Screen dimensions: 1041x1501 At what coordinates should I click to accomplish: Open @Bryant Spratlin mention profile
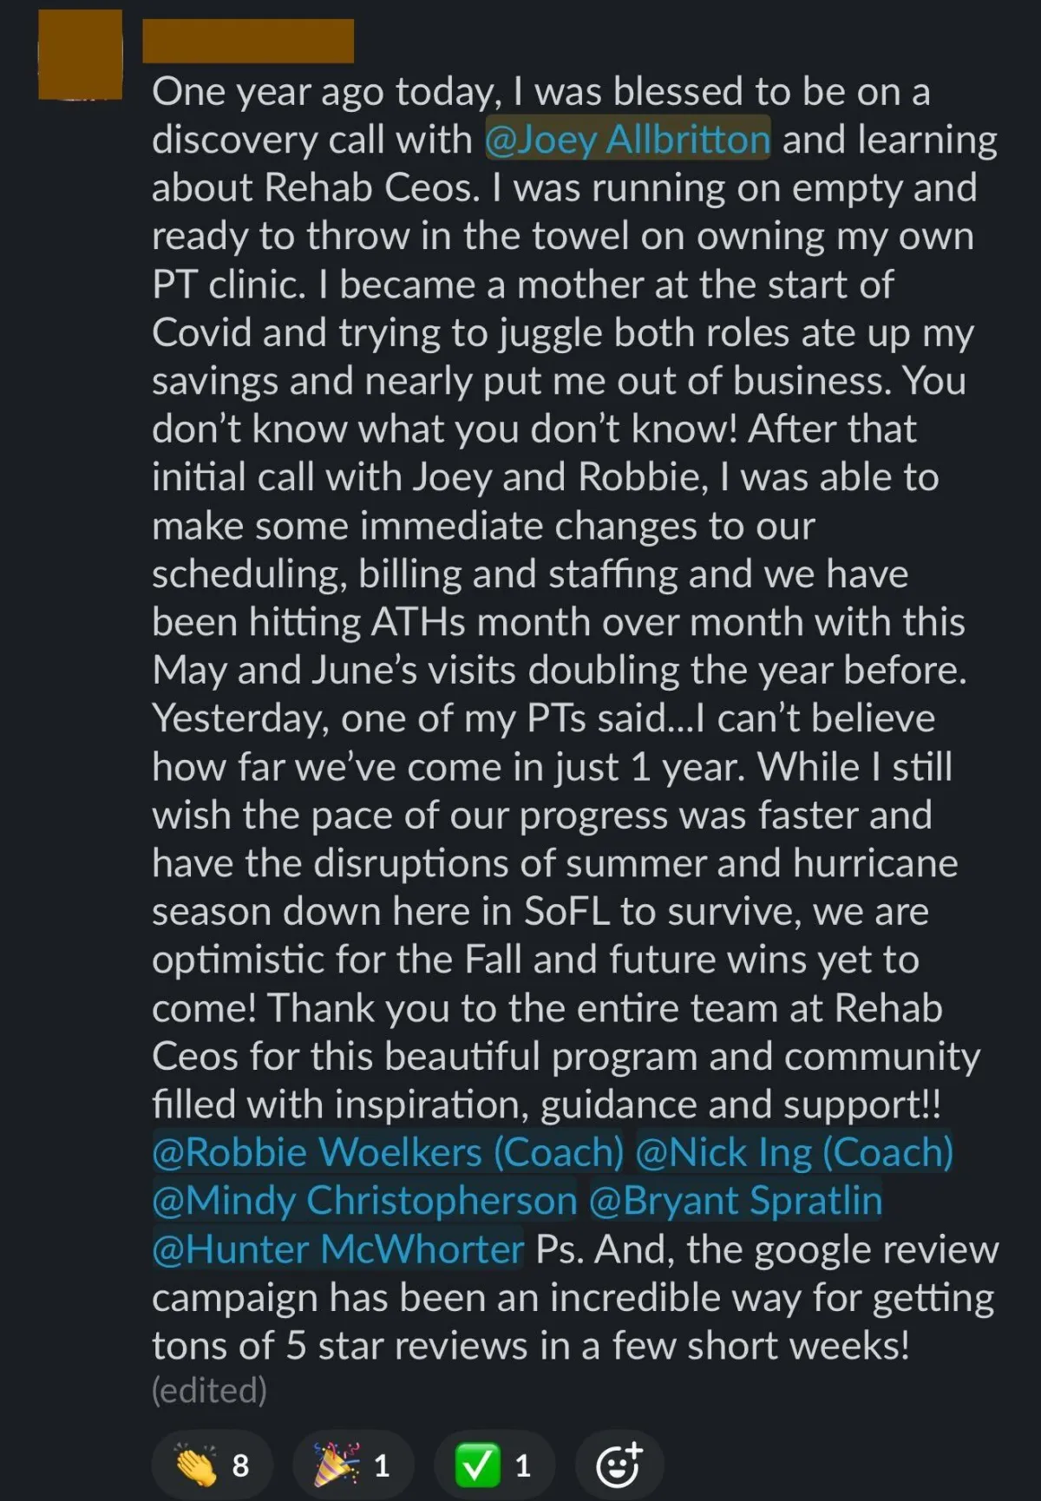736,1200
